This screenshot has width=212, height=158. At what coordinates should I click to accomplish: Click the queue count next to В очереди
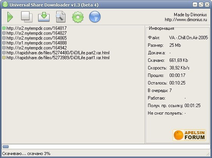170,91
